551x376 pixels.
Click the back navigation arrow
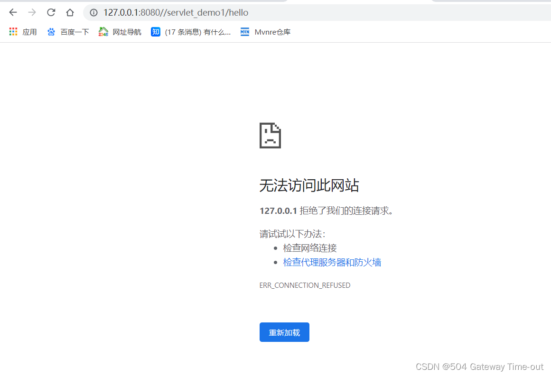pos(13,13)
